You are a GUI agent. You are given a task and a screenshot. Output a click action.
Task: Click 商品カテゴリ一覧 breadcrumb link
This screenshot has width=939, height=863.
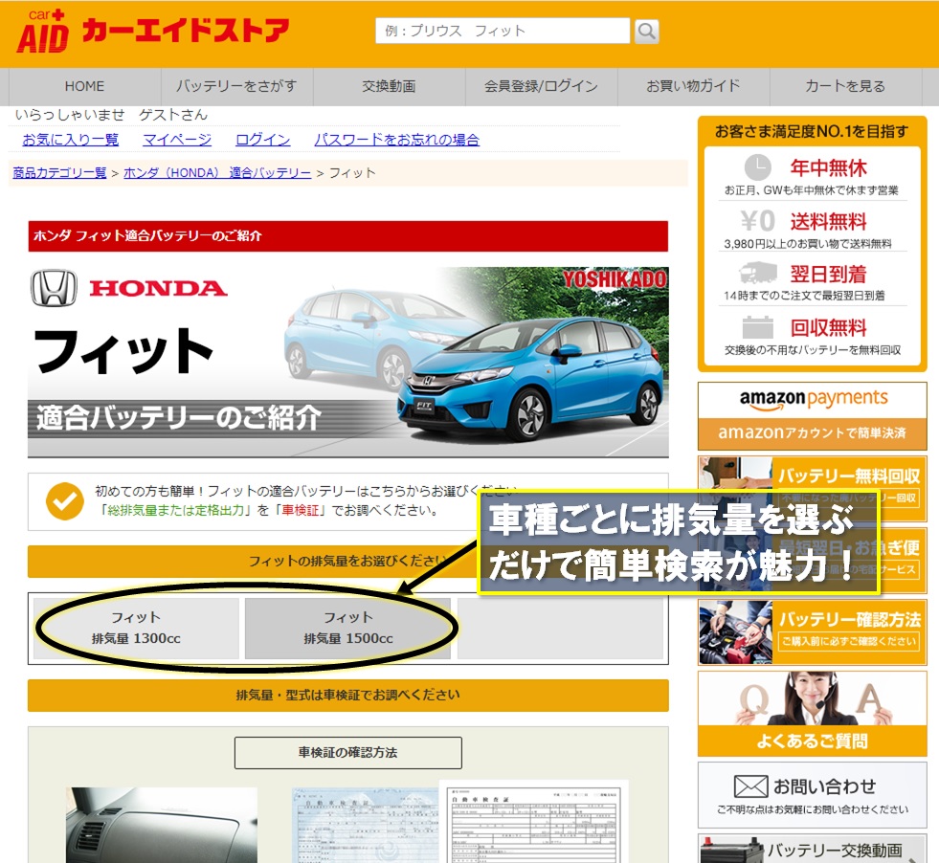coord(59,173)
